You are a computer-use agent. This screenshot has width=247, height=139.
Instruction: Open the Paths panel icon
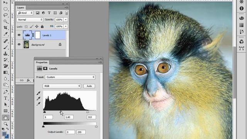click(242, 48)
